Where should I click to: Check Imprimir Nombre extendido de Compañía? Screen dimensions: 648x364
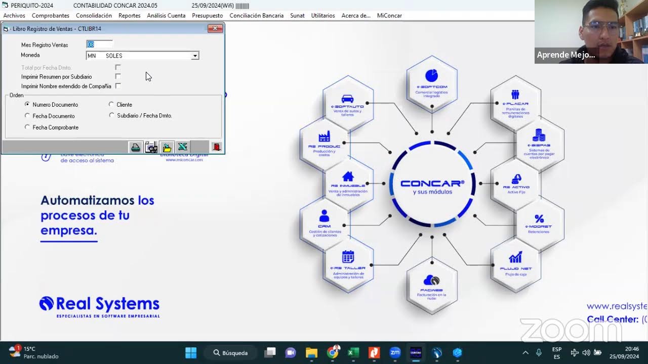click(118, 86)
